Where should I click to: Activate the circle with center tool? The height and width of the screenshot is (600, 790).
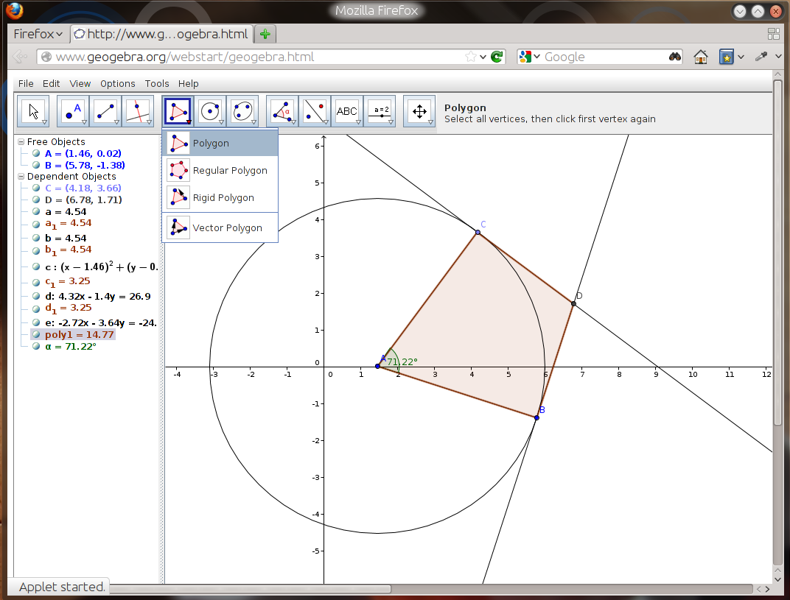tap(210, 110)
